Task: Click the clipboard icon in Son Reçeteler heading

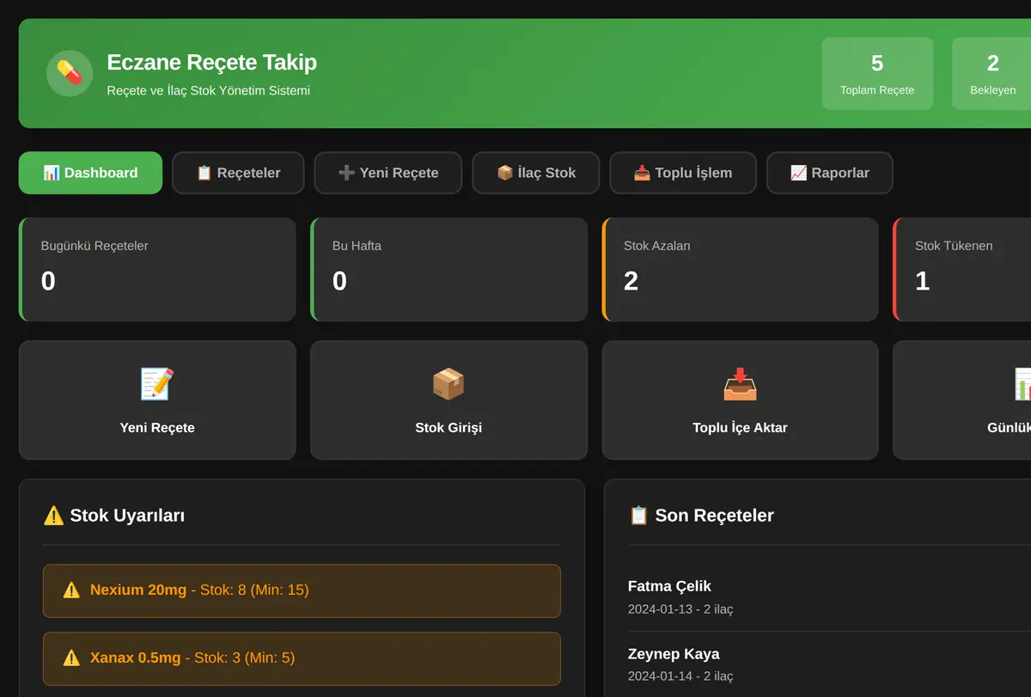Action: coord(638,516)
